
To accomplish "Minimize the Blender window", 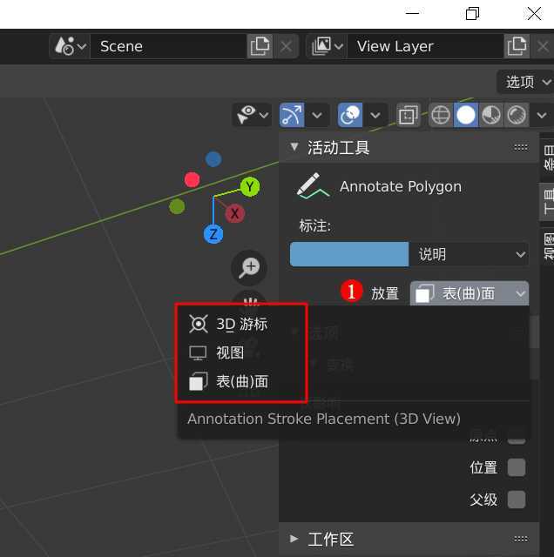I will pyautogui.click(x=413, y=14).
